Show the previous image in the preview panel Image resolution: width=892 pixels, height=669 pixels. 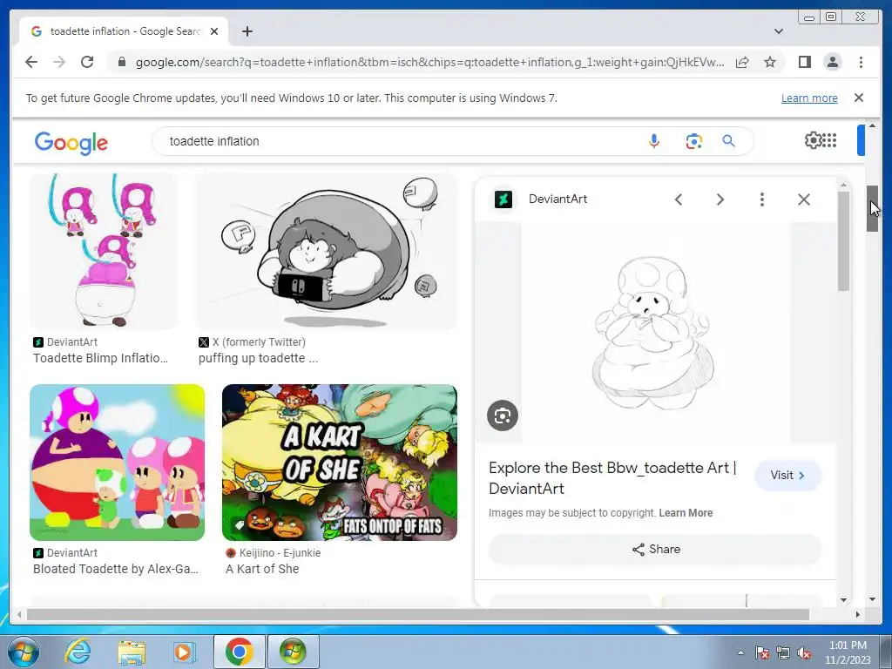tap(678, 199)
